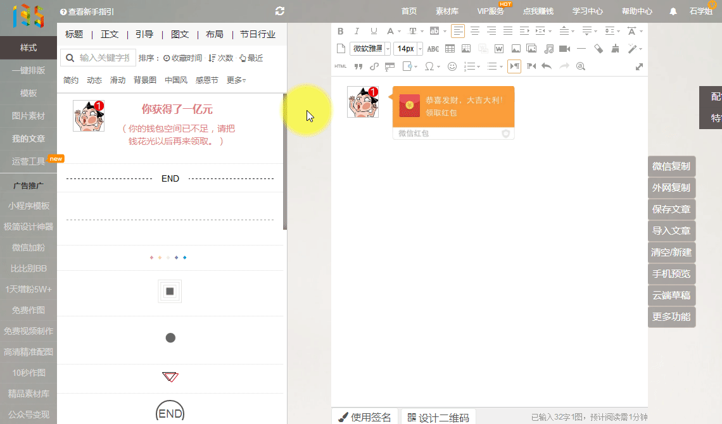Open the font color dropdown arrow
Viewport: 722px width, 424px height.
399,32
